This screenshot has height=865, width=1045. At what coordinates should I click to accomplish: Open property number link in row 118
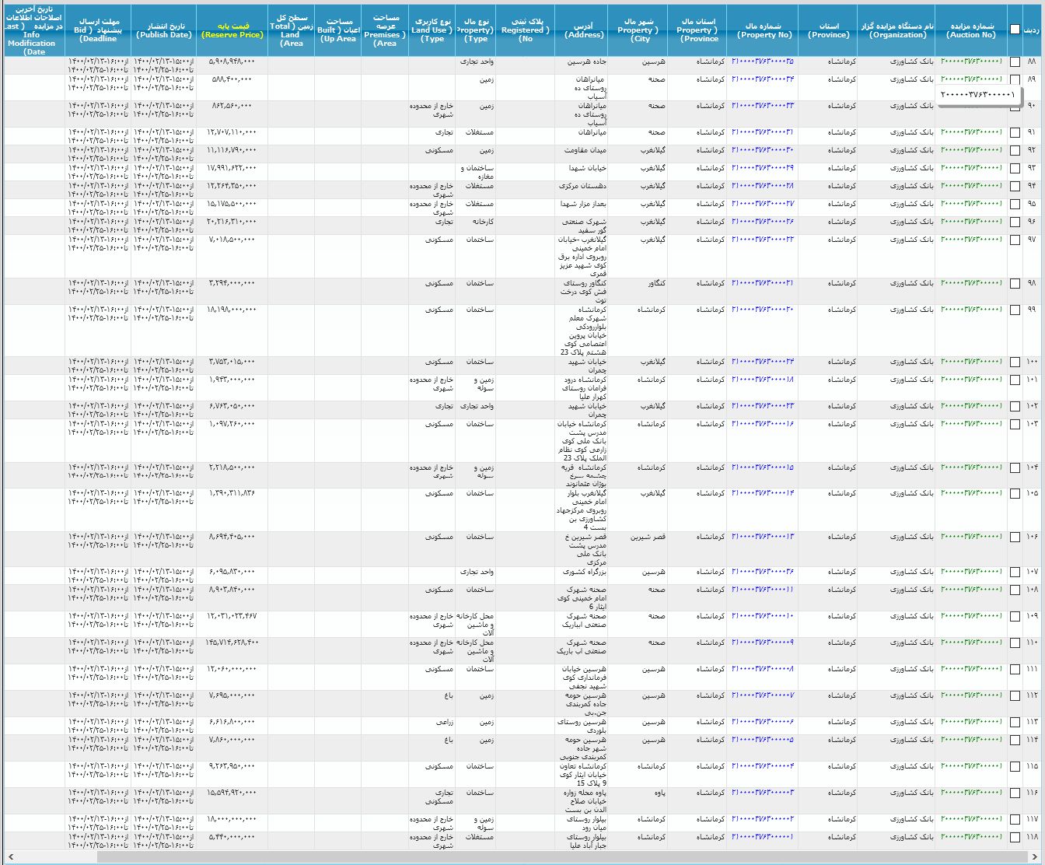[x=763, y=837]
